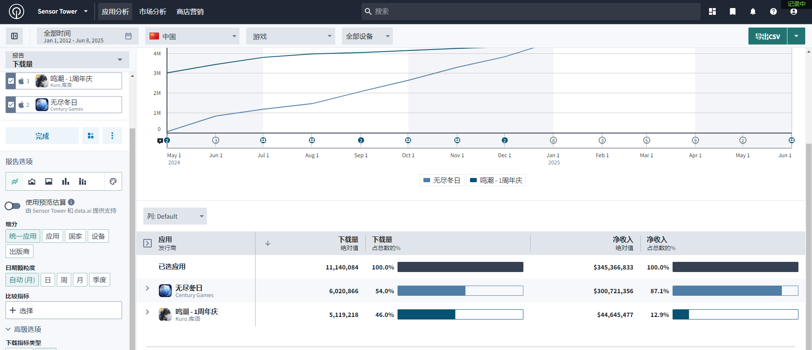812x350 pixels.
Task: Toggle 鸣潮 - 1周年庆 series in chart legend
Action: click(x=496, y=180)
